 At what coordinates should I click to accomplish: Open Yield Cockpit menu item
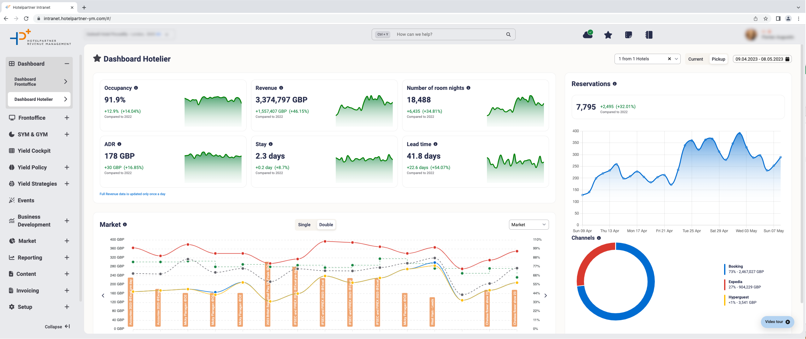[x=34, y=151]
